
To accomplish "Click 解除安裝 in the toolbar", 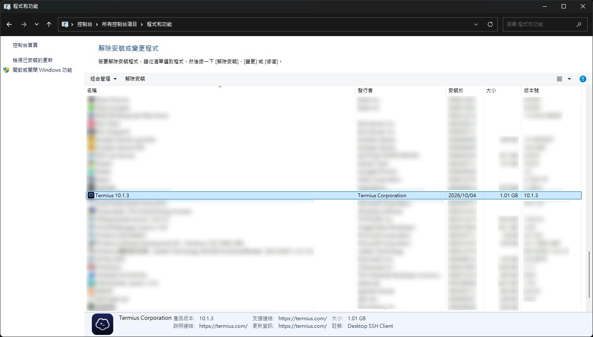I will point(135,79).
